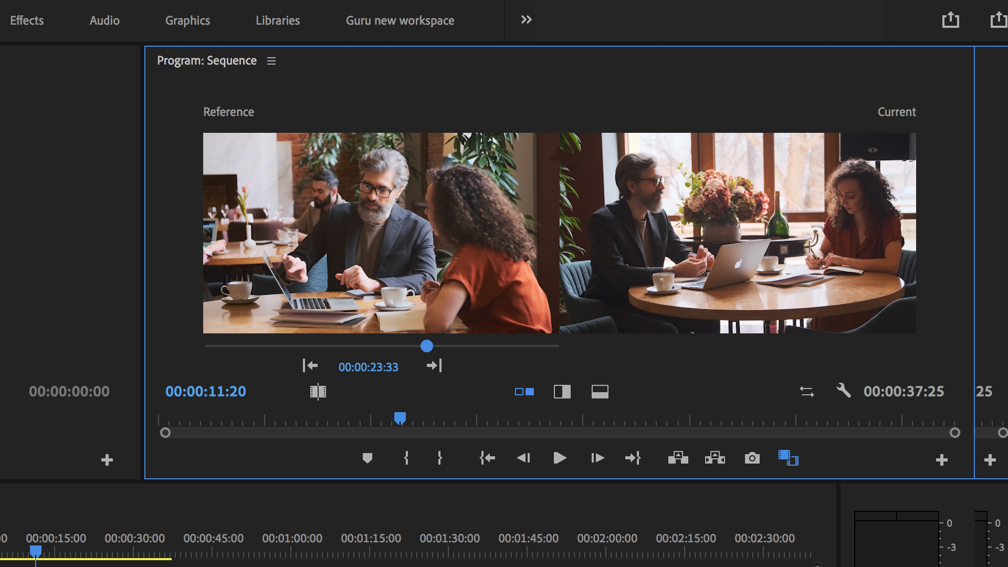Screen dimensions: 1008x567
Task: Click the duration timecode 00:00:37:25
Action: click(904, 392)
